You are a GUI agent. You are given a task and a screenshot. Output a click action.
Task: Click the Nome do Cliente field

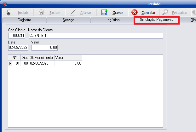click(x=96, y=36)
